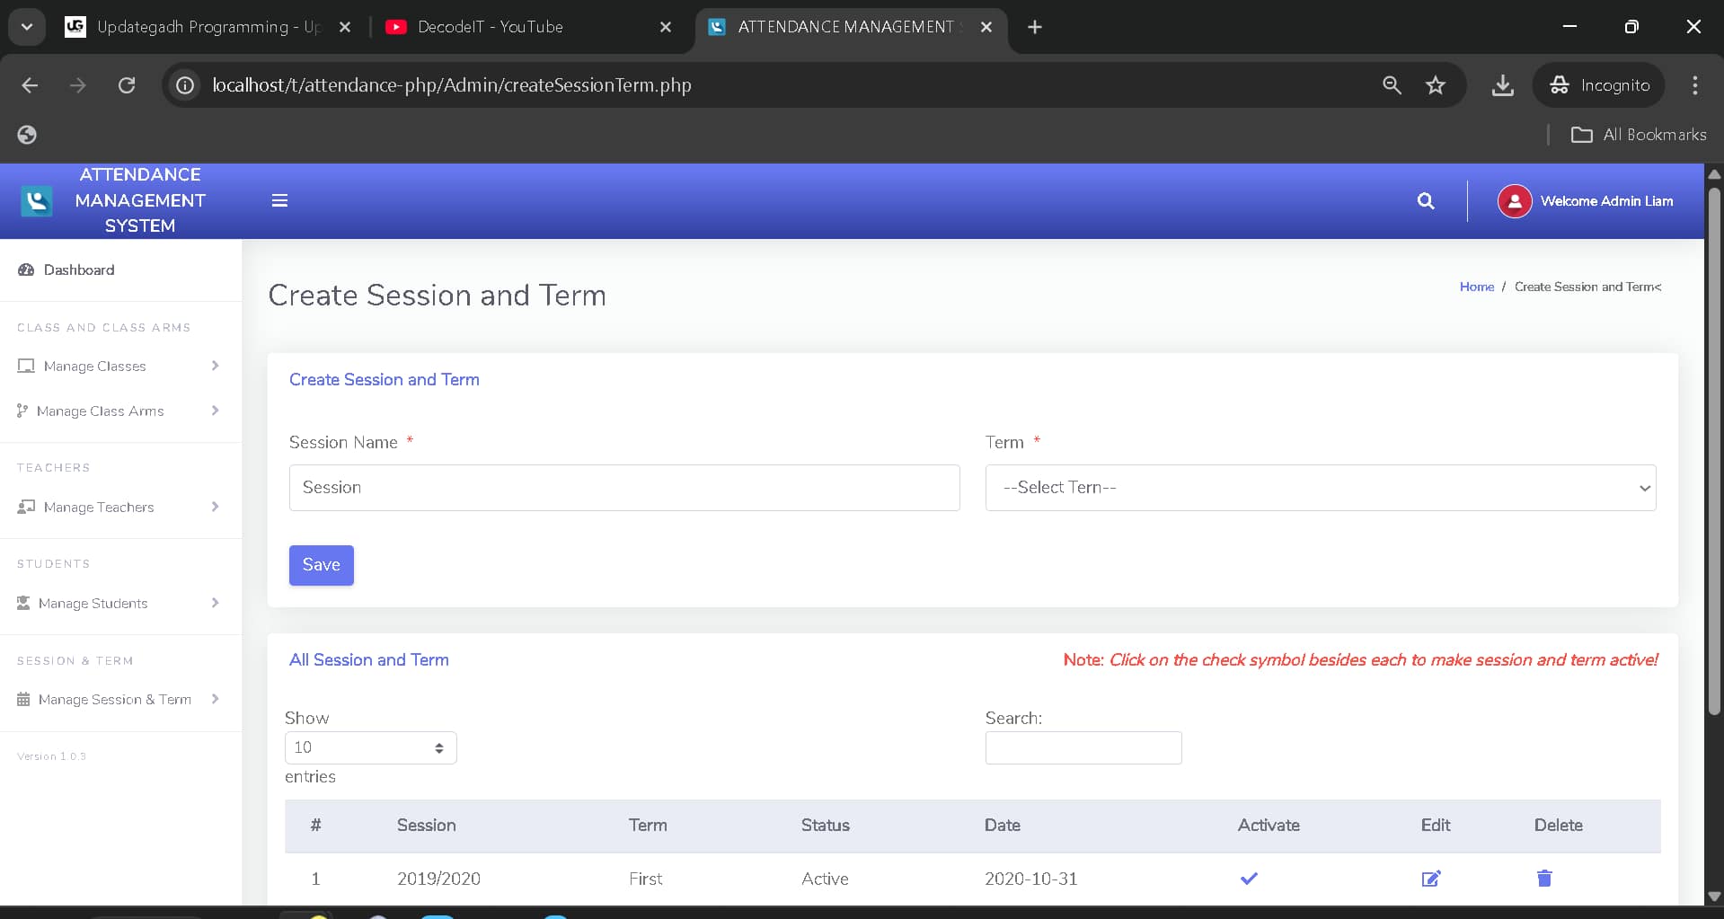The image size is (1724, 919).
Task: Open the sidebar hamburger menu
Action: (x=279, y=200)
